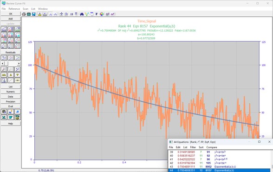Click the gray tray with arrow toolbar icon

click(x=45, y=14)
